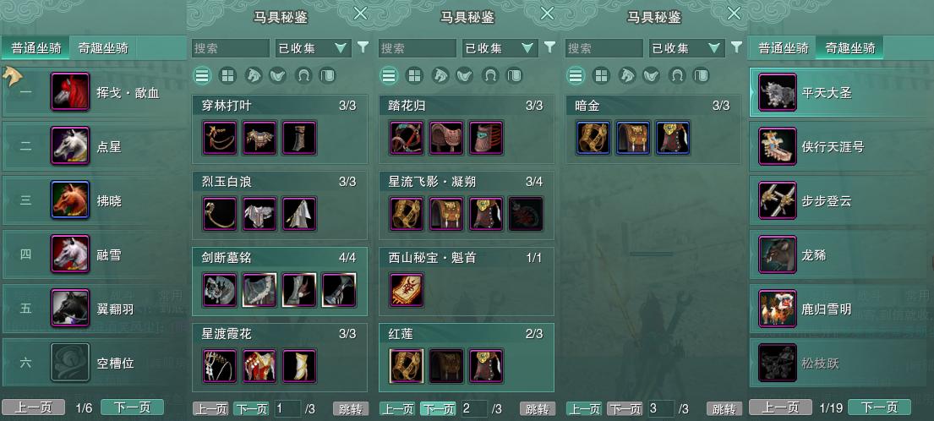Open the funnel filter above 踏花归 set
Screen dimensions: 934x421
[x=549, y=47]
